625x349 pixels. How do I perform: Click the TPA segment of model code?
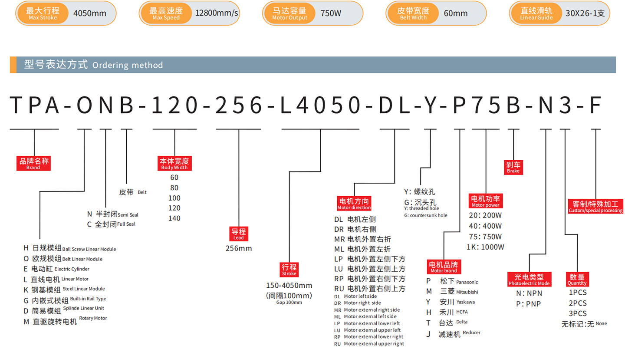tap(34, 105)
